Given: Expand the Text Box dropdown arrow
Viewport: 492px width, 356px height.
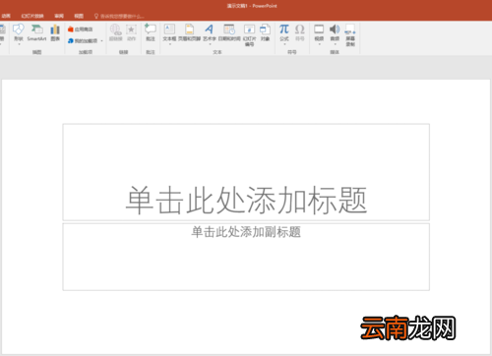Looking at the screenshot, I should (170, 44).
